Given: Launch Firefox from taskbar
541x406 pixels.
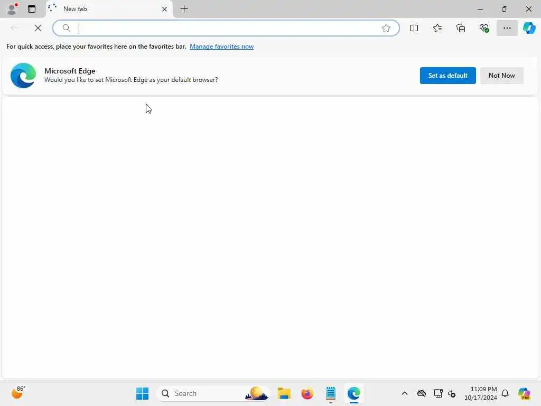Looking at the screenshot, I should click(307, 393).
